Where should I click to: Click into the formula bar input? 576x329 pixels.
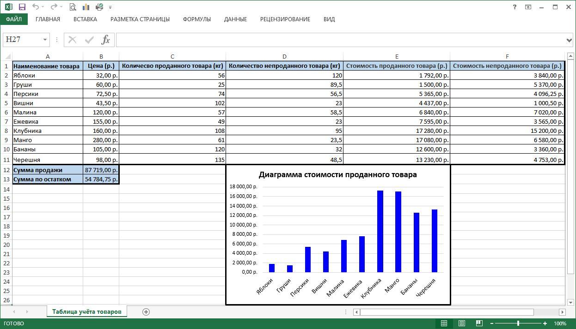340,40
